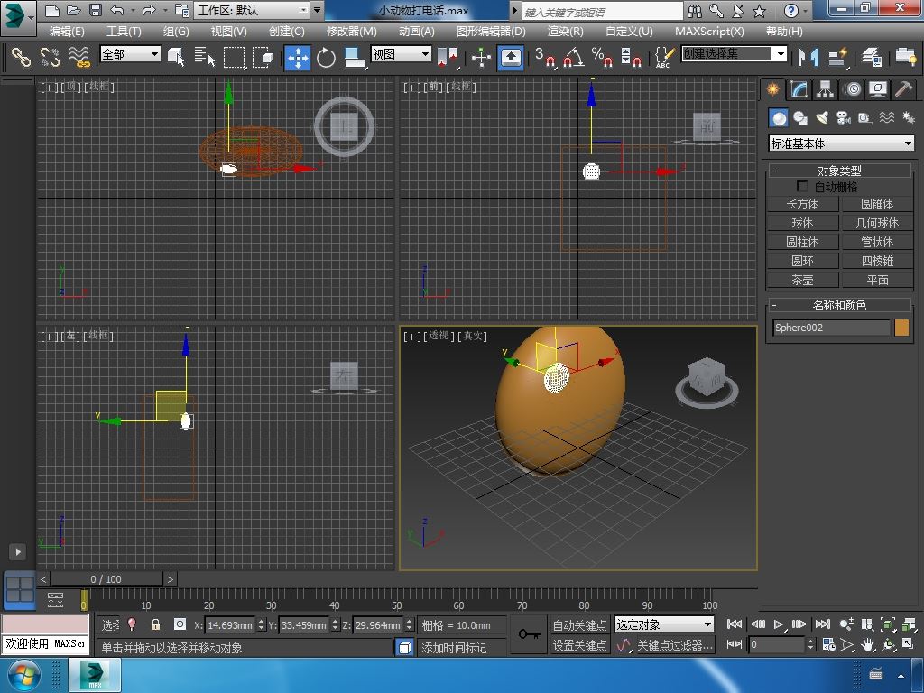Activate the Select and Move tool
924x693 pixels.
(298, 58)
